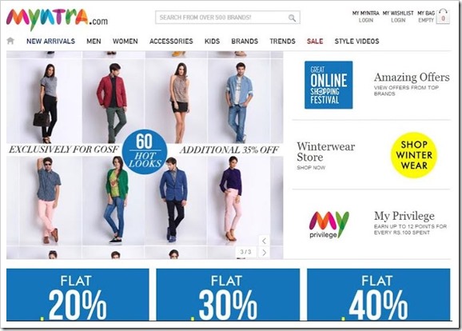Open the Sale menu item

315,42
